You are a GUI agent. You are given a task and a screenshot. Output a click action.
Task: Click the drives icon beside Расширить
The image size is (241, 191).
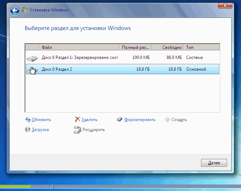pyautogui.click(x=77, y=130)
